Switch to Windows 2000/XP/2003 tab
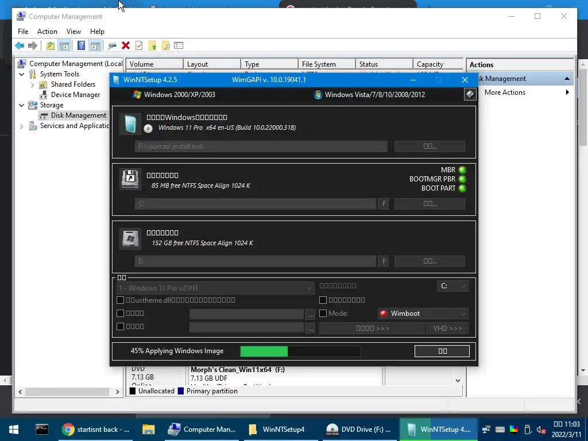Screen dimensions: 588x441 tap(174, 95)
